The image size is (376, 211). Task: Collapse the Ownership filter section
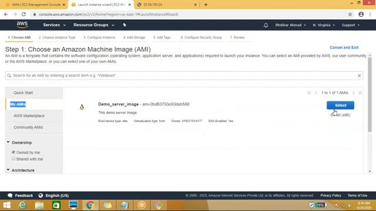19,142
